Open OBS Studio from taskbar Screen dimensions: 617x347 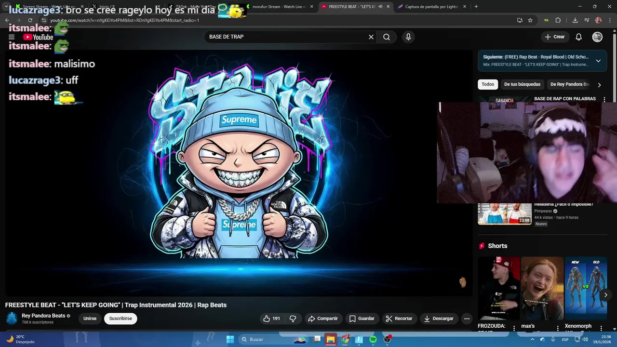point(387,339)
